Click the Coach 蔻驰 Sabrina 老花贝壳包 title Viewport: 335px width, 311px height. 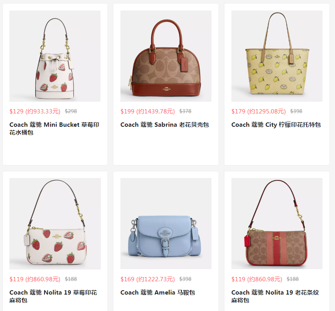165,125
